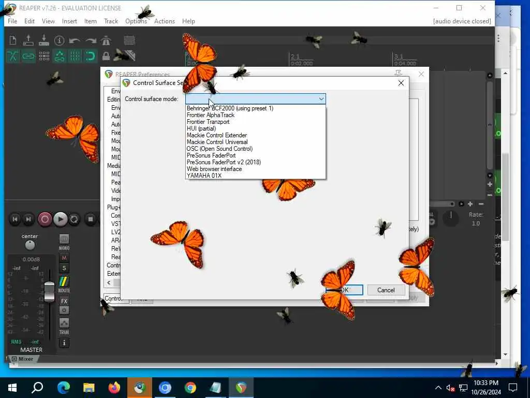The width and height of the screenshot is (530, 398).
Task: Close the Control Surface Settings dialog
Action: (x=401, y=83)
